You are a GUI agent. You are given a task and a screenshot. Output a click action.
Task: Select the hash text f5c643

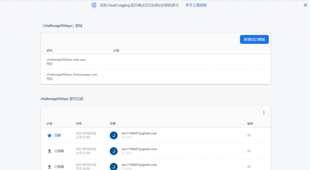[x=126, y=137]
